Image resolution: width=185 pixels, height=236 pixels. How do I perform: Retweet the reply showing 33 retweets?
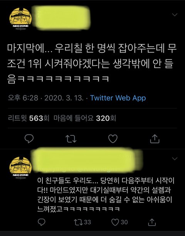click(x=82, y=222)
